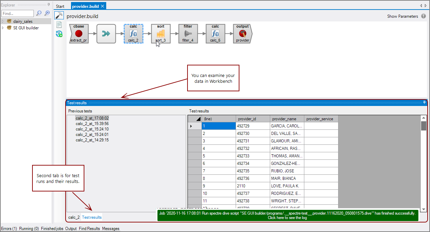Select test calc_2_at_15:39:56
Viewport: 430px width, 232px height.
pyautogui.click(x=92, y=124)
